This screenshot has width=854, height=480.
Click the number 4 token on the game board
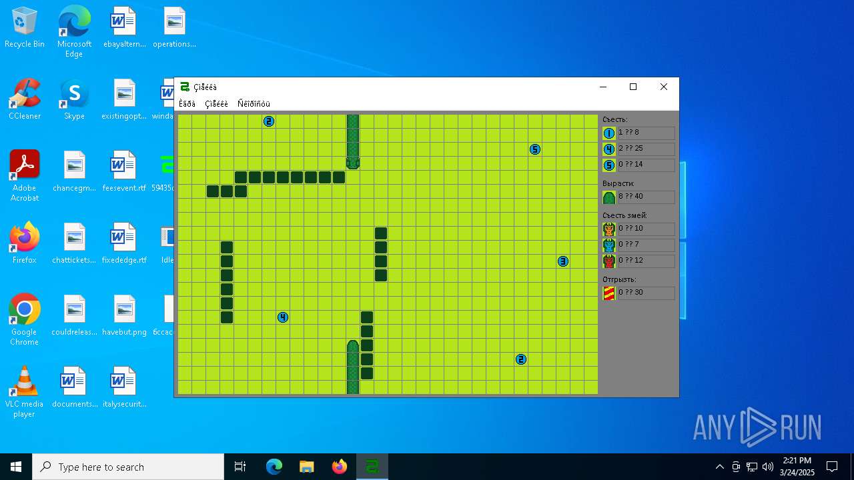(x=283, y=317)
